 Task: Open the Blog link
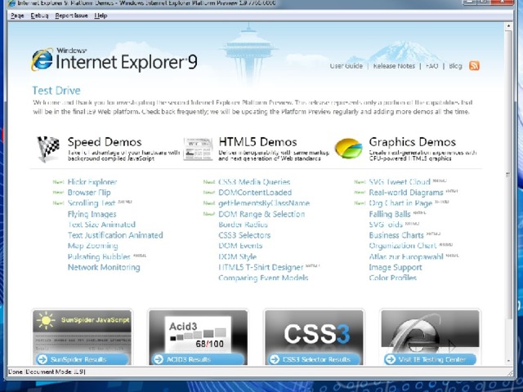(455, 66)
